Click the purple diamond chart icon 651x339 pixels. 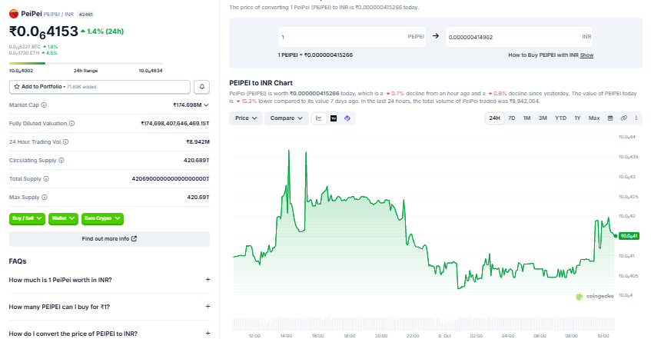pyautogui.click(x=347, y=118)
